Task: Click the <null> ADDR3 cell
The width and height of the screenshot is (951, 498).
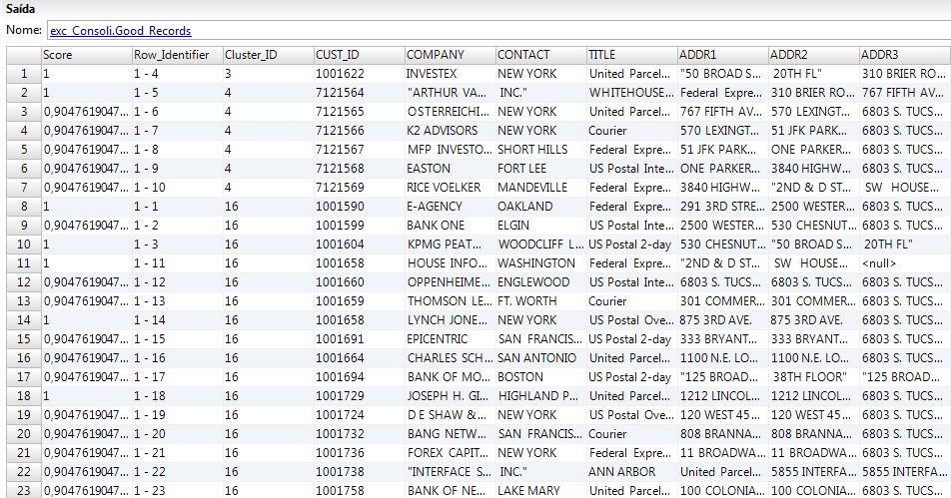Action: pyautogui.click(x=905, y=263)
